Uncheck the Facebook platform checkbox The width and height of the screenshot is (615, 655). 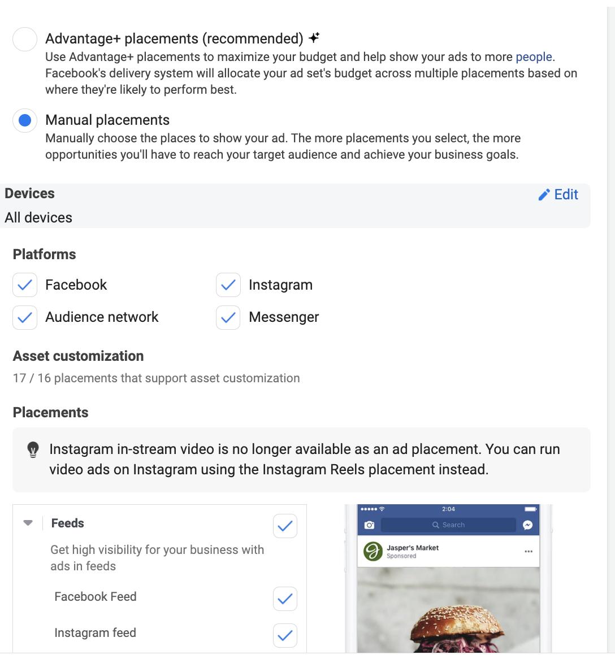24,285
